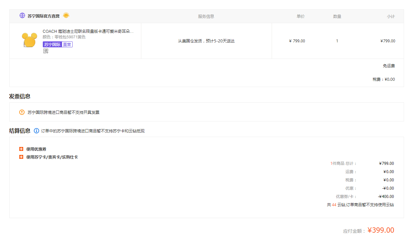Click the 优惠券/卡 -¥400.00 amount
The image size is (409, 234).
(x=386, y=197)
